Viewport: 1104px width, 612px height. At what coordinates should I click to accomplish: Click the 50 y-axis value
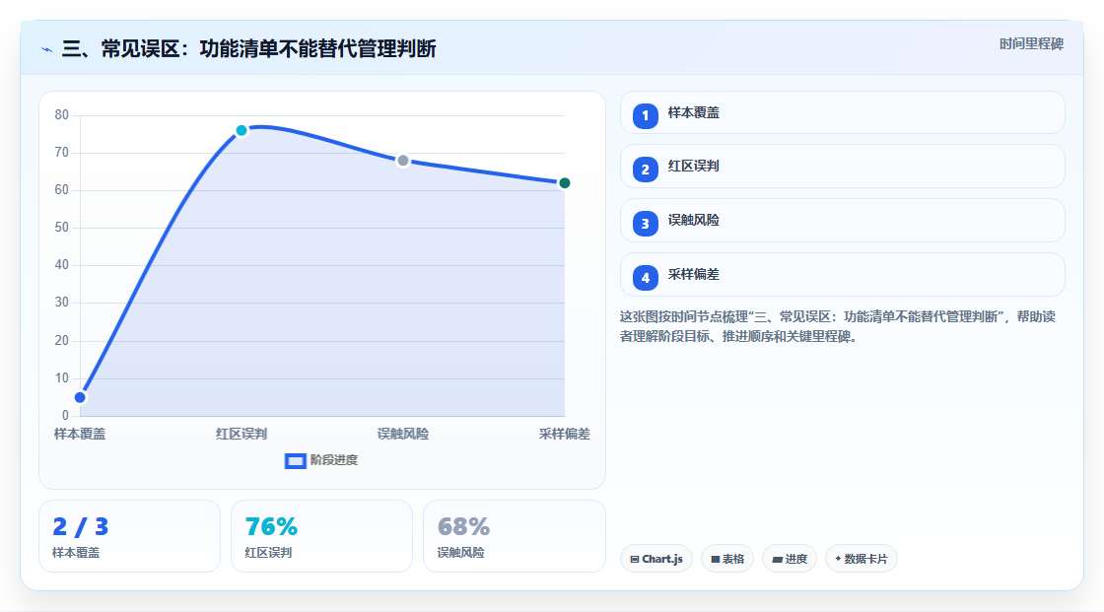tap(62, 228)
